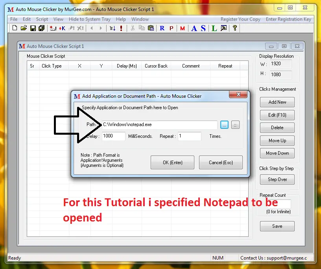
Task: Click the Paste clipboard icon
Action: click(151, 28)
